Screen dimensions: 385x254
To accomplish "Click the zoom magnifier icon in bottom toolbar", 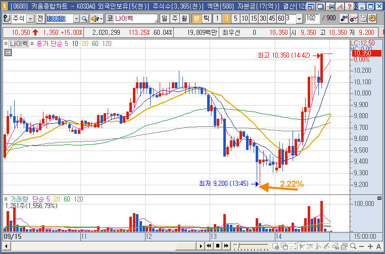I will tap(353, 246).
